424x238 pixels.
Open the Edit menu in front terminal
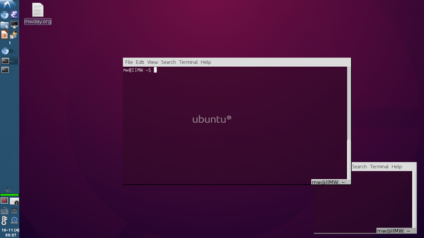click(x=140, y=62)
